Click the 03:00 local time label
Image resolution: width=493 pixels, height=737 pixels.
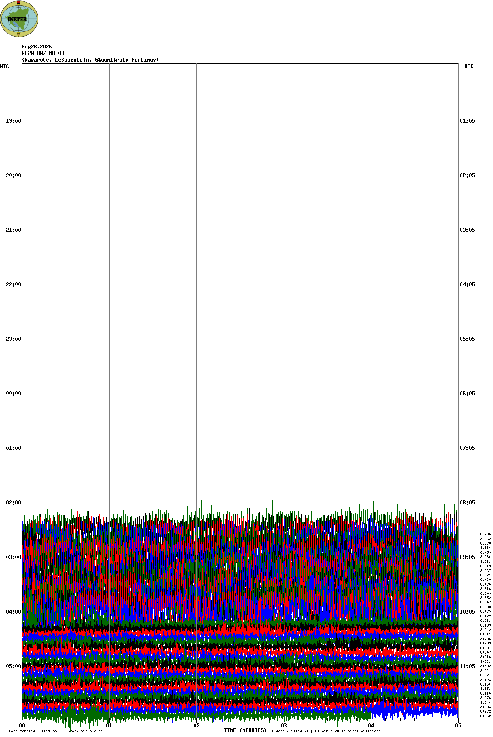point(13,557)
